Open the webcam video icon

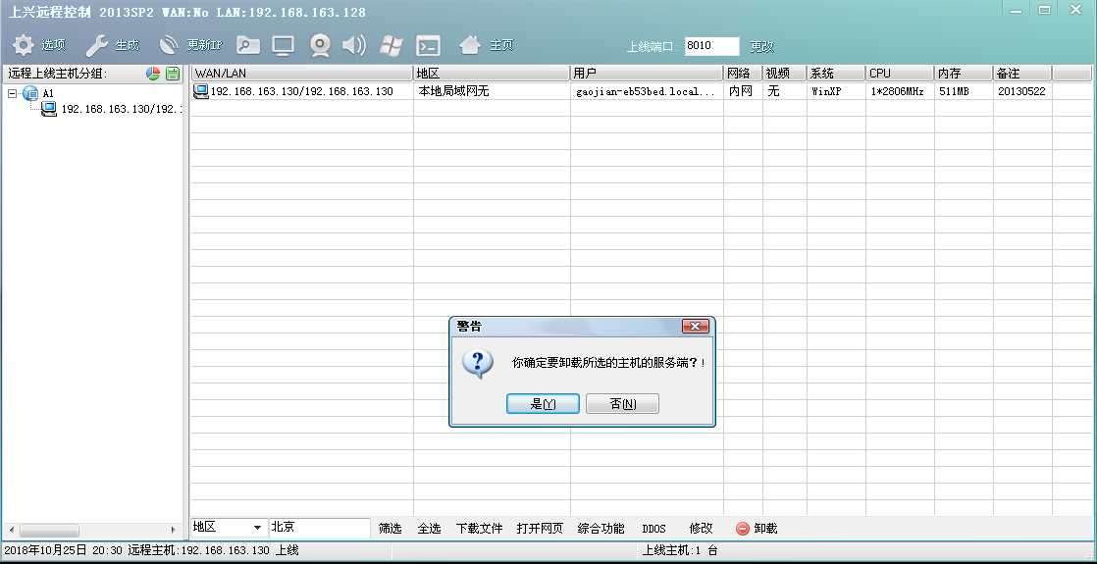click(x=321, y=45)
